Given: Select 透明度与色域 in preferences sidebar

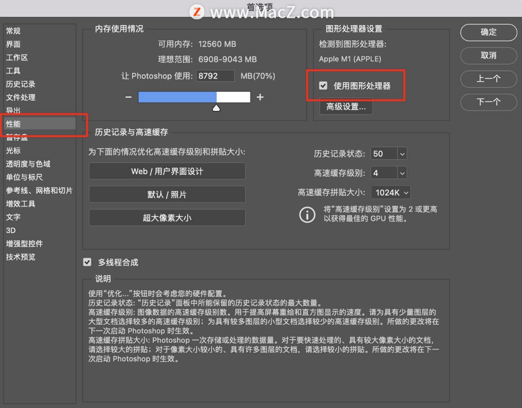Looking at the screenshot, I should pos(28,164).
